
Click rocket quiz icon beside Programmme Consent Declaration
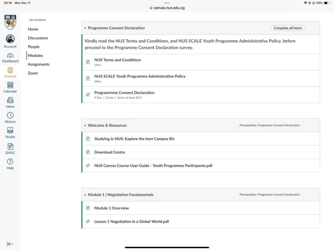pyautogui.click(x=88, y=95)
